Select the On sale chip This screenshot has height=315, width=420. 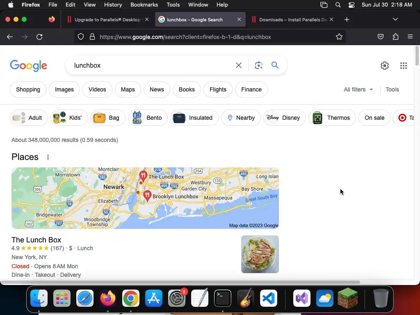coord(374,118)
